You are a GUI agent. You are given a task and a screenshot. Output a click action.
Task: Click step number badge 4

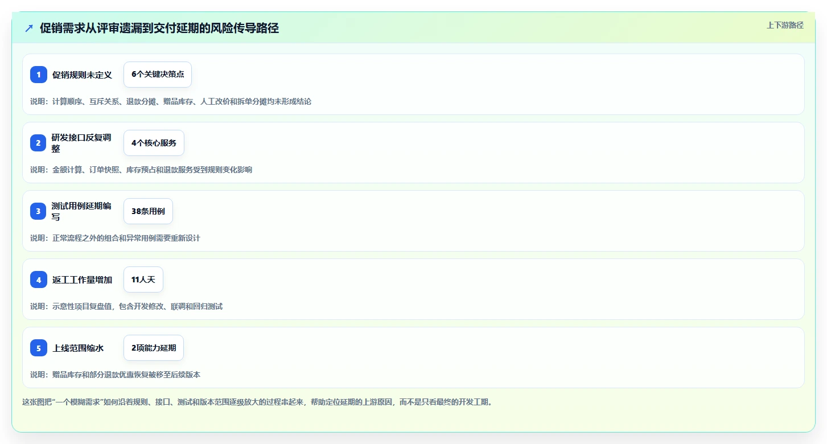39,279
